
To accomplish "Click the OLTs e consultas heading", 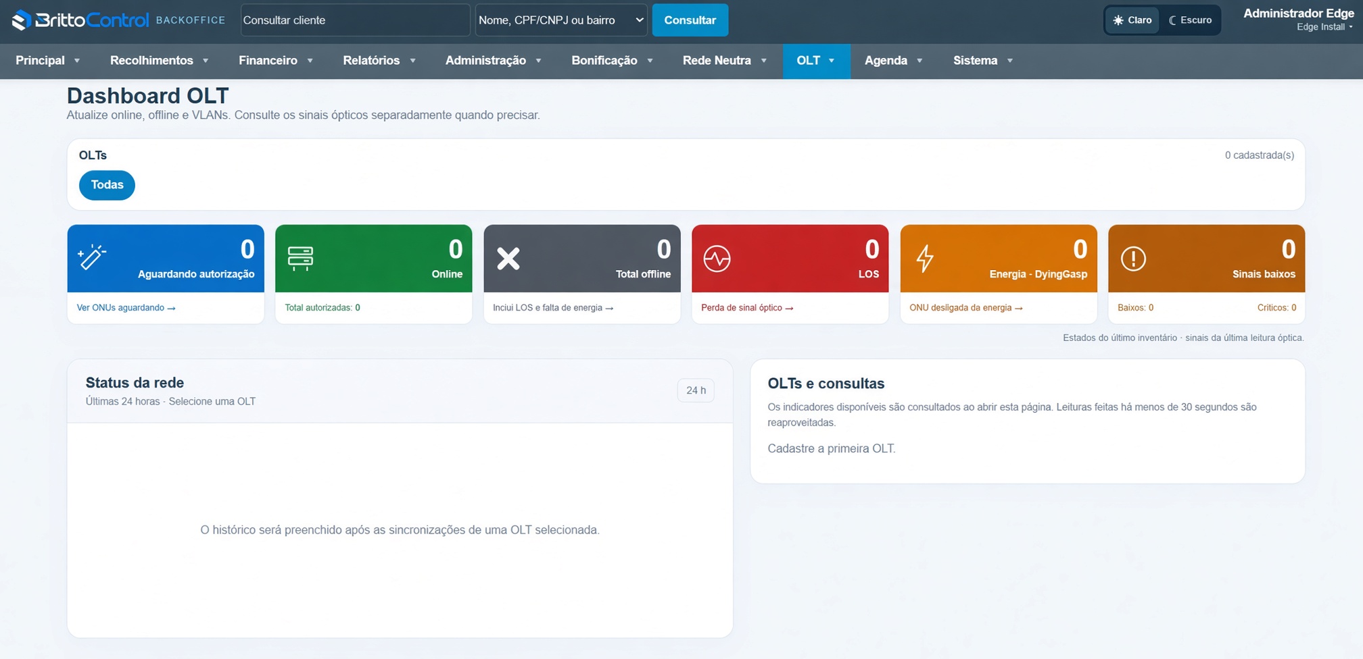I will (826, 384).
